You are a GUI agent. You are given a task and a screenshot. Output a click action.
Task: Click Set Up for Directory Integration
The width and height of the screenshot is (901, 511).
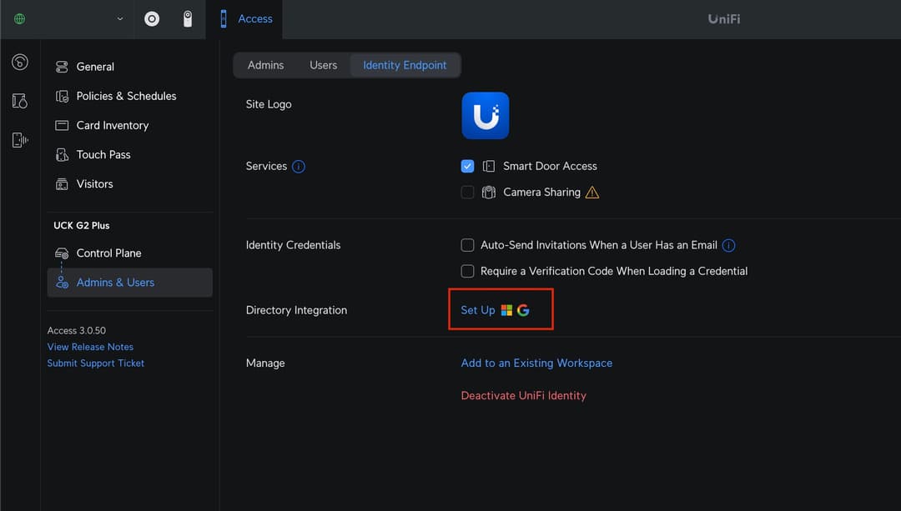point(477,310)
